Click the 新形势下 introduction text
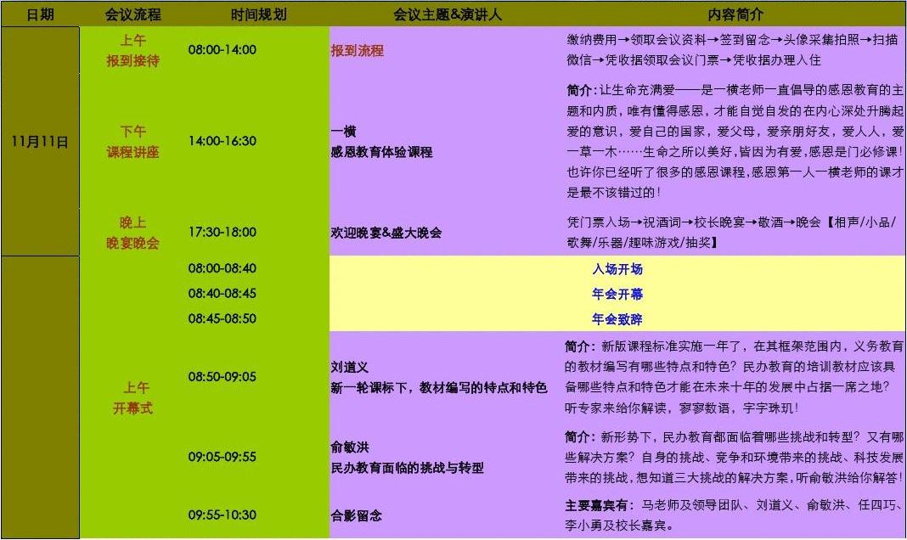This screenshot has height=540, width=907. [734, 457]
